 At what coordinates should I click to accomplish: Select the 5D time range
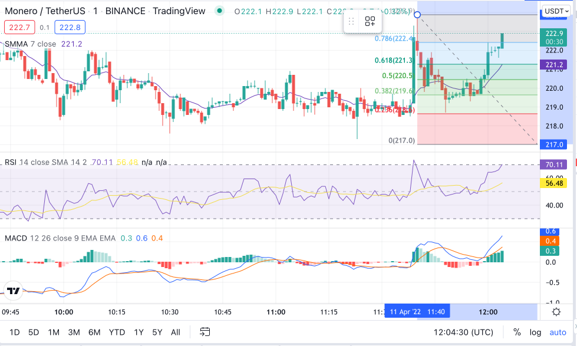34,332
